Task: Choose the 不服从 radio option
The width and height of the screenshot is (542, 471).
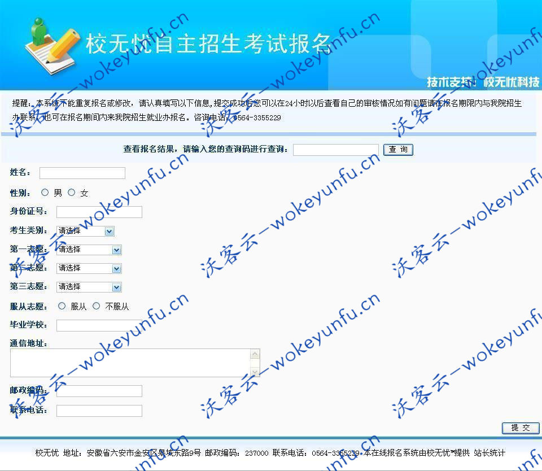Action: [97, 306]
